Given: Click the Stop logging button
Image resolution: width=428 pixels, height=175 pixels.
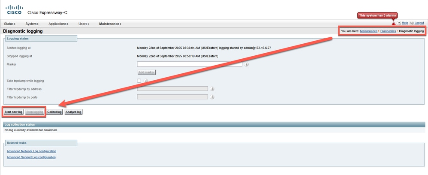Looking at the screenshot, I should [35, 112].
